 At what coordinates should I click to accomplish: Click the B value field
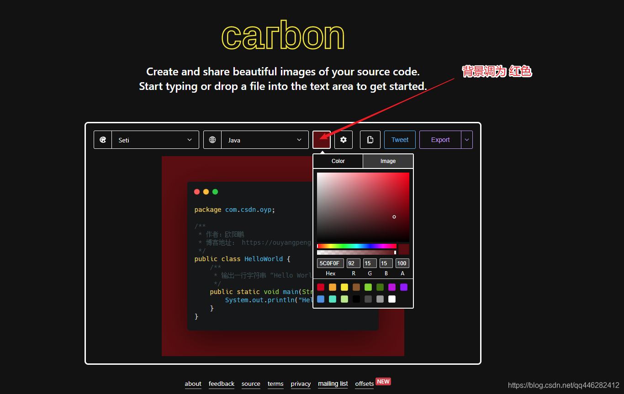[x=386, y=263]
